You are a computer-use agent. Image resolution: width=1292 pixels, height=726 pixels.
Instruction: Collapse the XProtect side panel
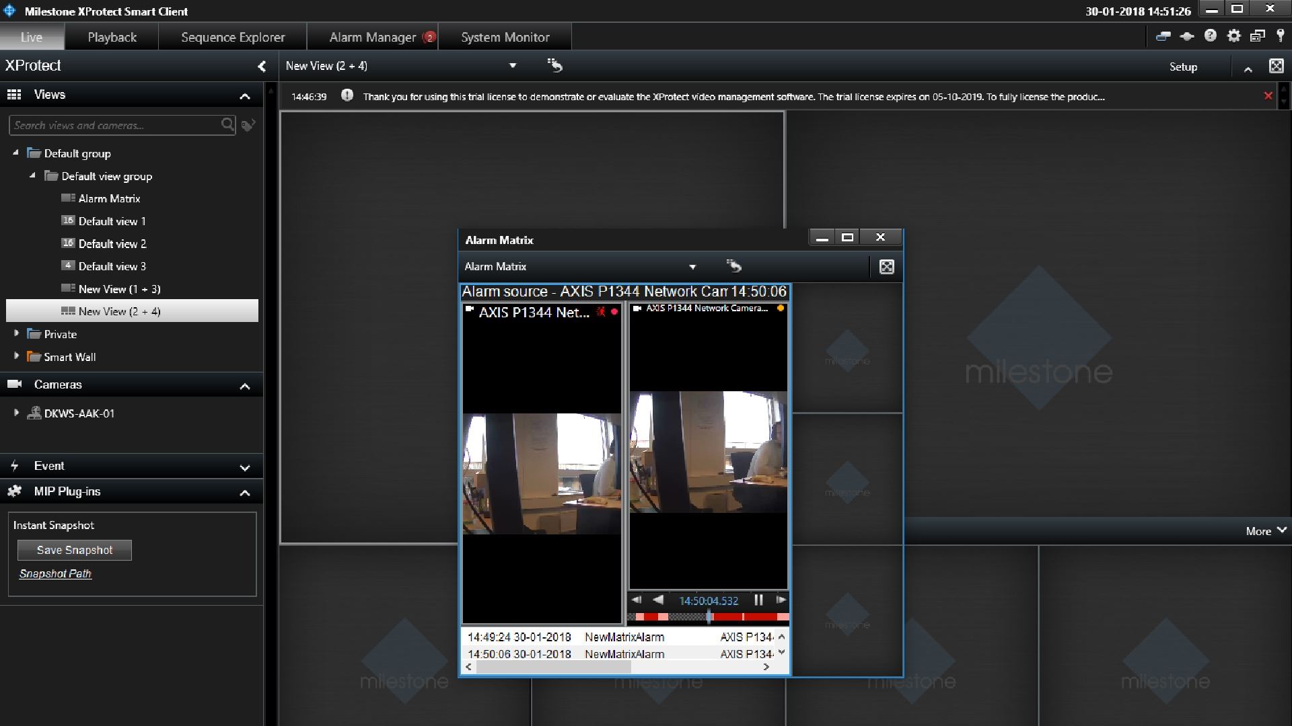(262, 66)
